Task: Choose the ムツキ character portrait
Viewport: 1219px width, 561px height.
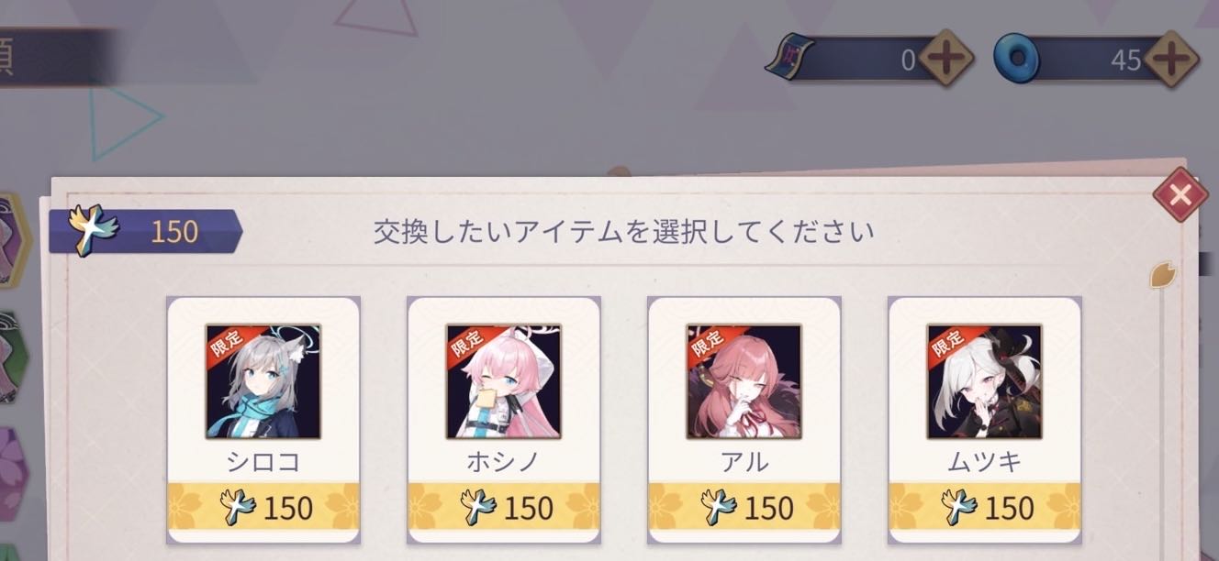Action: click(985, 381)
